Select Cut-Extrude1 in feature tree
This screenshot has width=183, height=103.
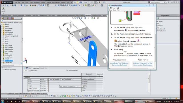point(8,55)
